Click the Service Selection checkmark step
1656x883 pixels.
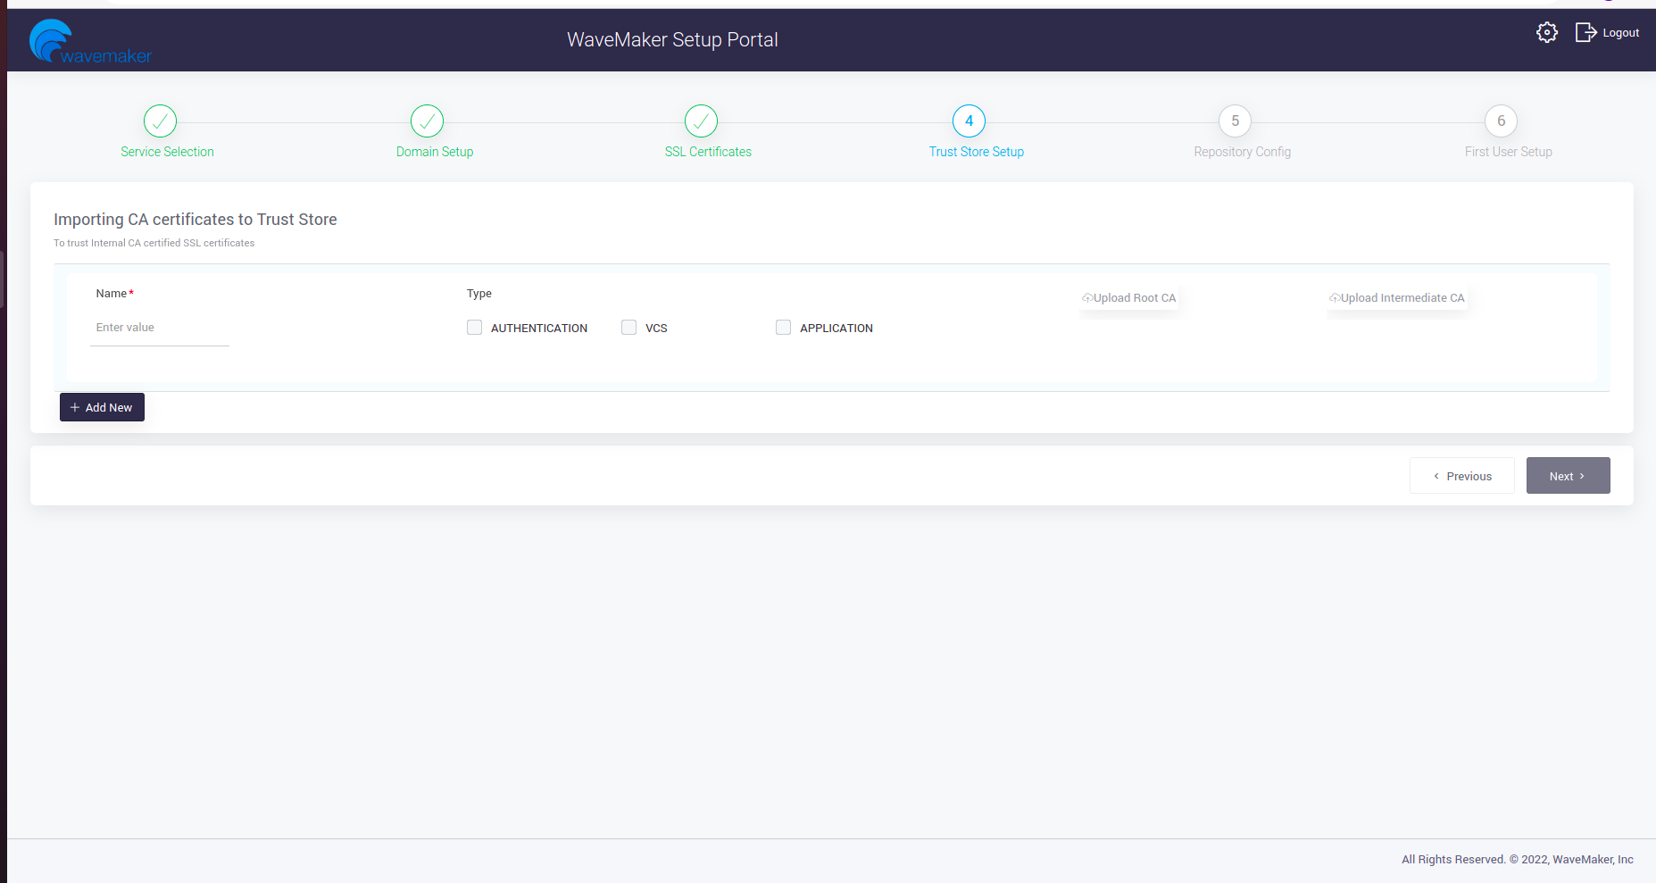[x=160, y=121]
